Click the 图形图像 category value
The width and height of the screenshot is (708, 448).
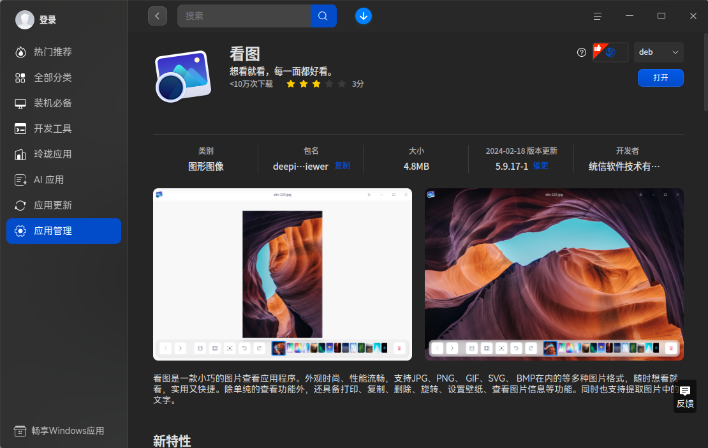click(x=206, y=167)
